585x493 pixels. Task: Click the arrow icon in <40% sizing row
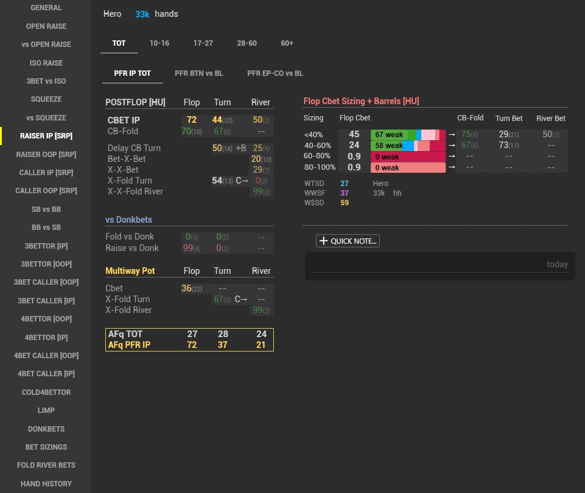pos(452,135)
